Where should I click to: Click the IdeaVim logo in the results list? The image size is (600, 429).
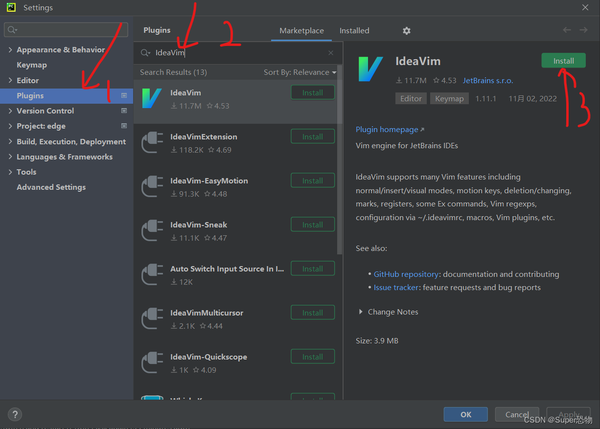[152, 99]
